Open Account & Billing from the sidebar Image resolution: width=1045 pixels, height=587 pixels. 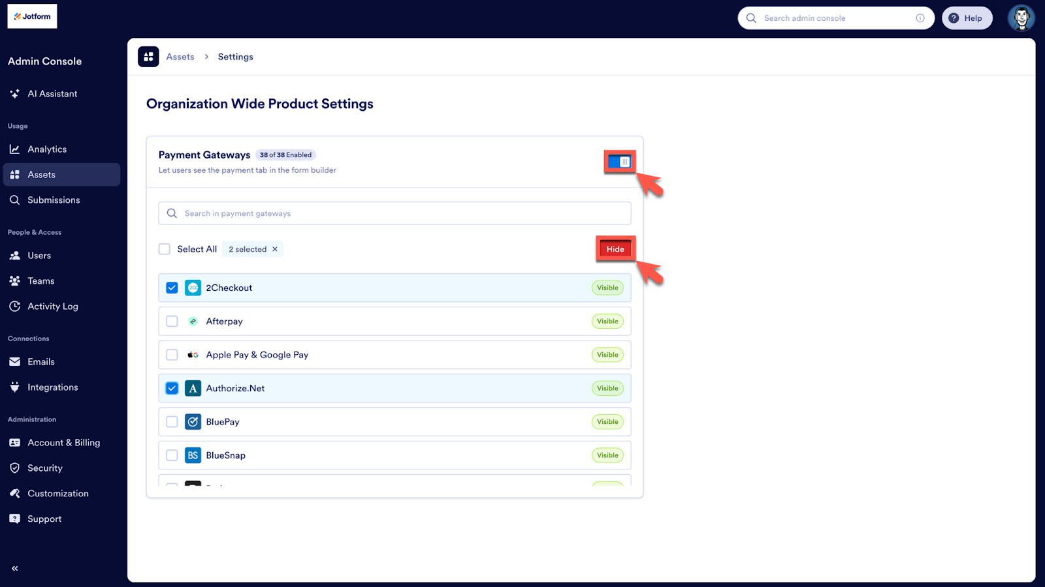(x=14, y=442)
